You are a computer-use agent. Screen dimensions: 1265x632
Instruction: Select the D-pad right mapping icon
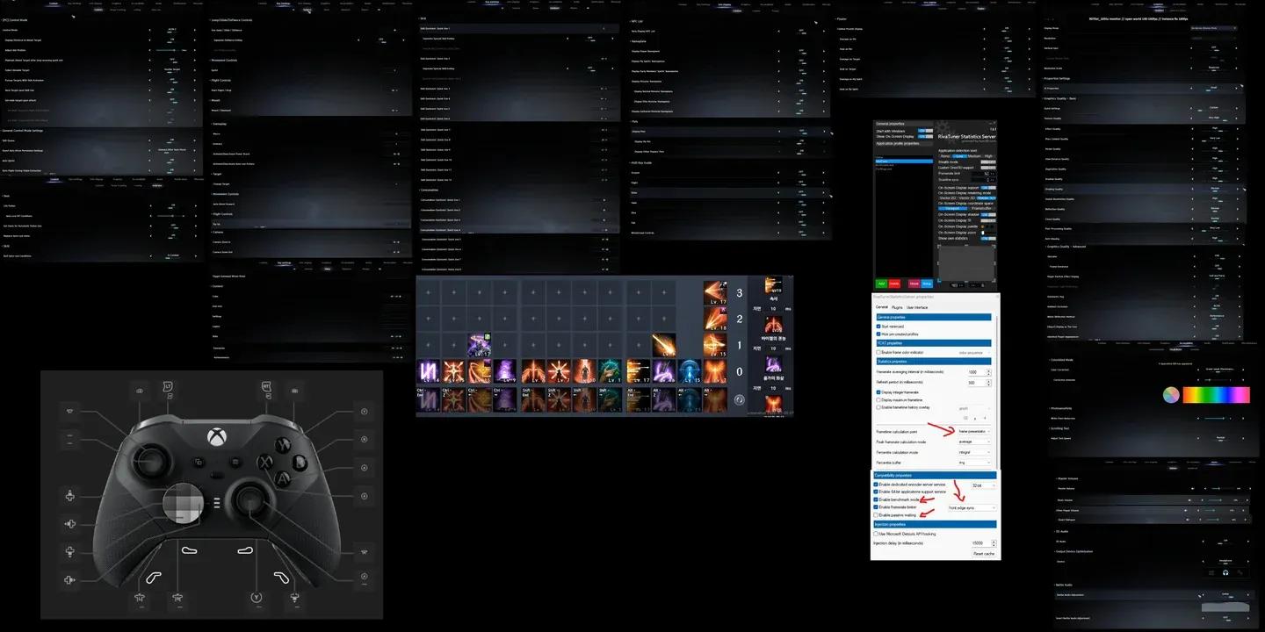(x=69, y=580)
